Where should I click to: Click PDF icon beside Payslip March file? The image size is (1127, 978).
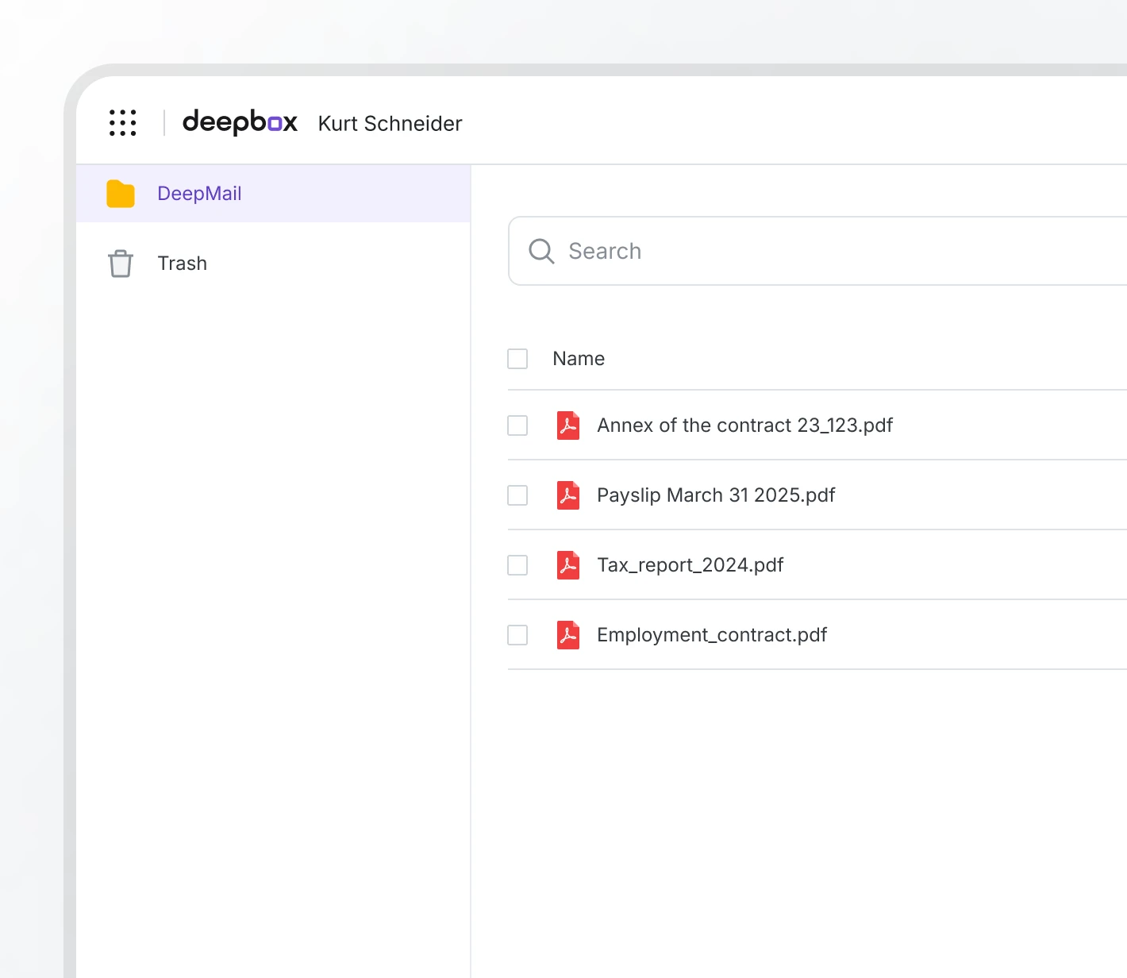coord(568,495)
